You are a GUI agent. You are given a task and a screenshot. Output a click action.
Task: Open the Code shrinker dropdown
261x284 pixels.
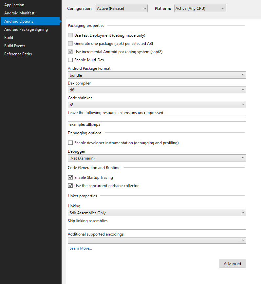coord(157,104)
